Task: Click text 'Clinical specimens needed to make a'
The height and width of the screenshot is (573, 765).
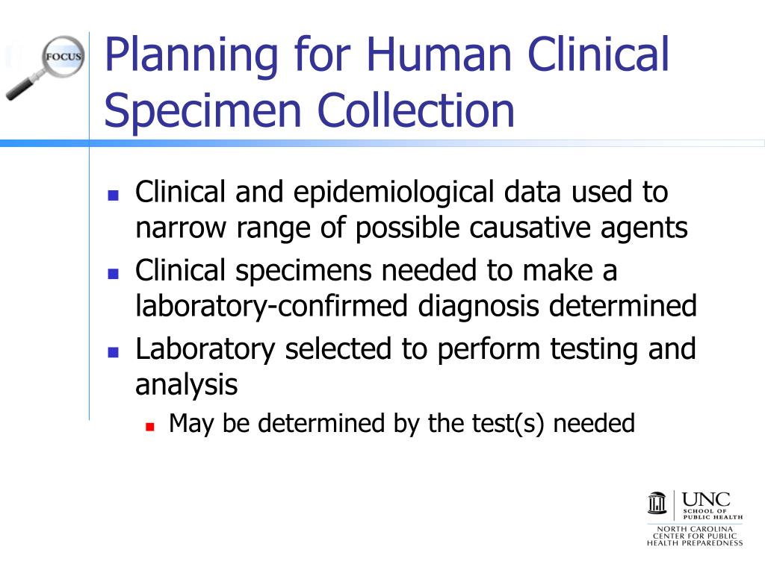Action: coord(377,270)
